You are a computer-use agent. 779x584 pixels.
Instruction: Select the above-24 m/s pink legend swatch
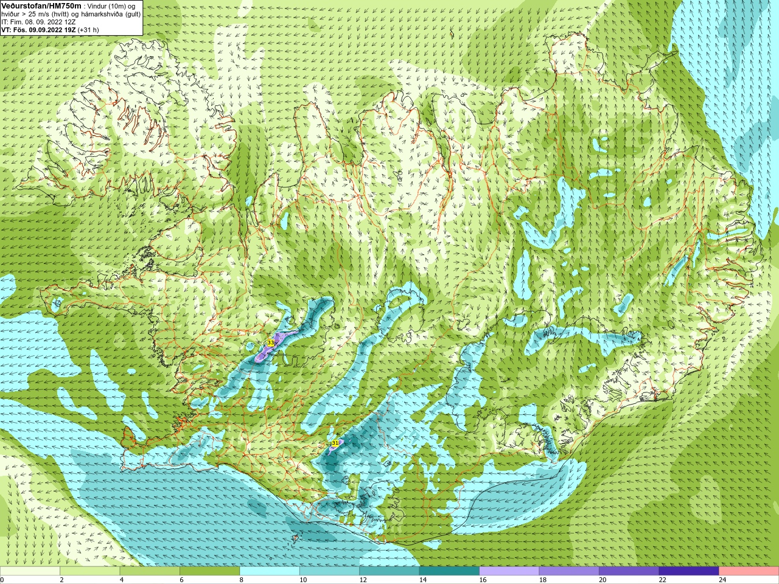click(749, 571)
